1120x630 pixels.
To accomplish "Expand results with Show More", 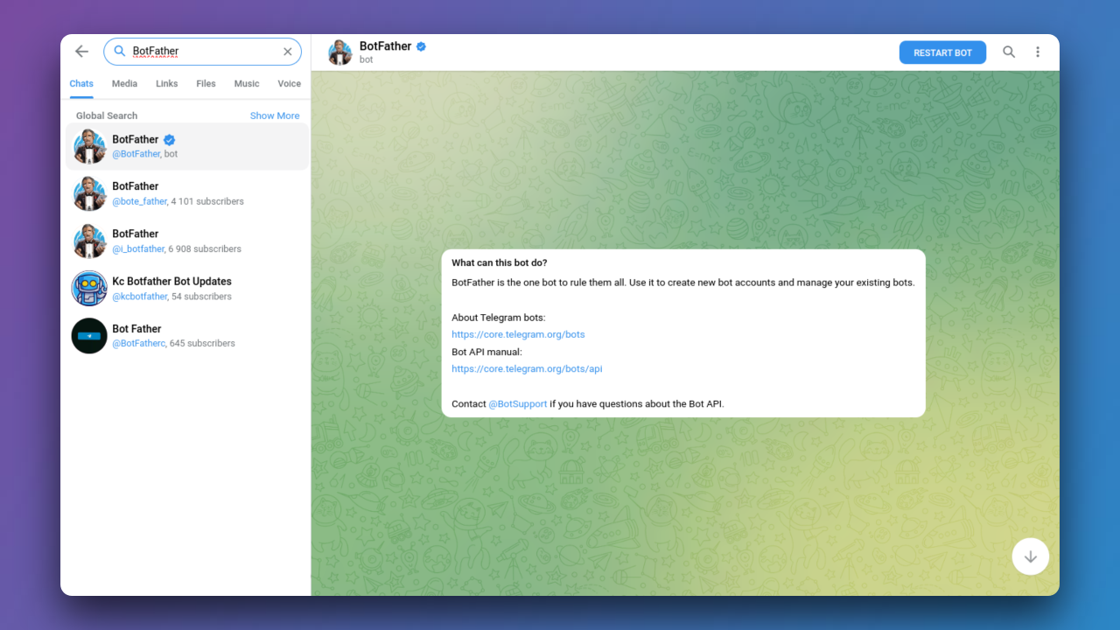I will 275,115.
